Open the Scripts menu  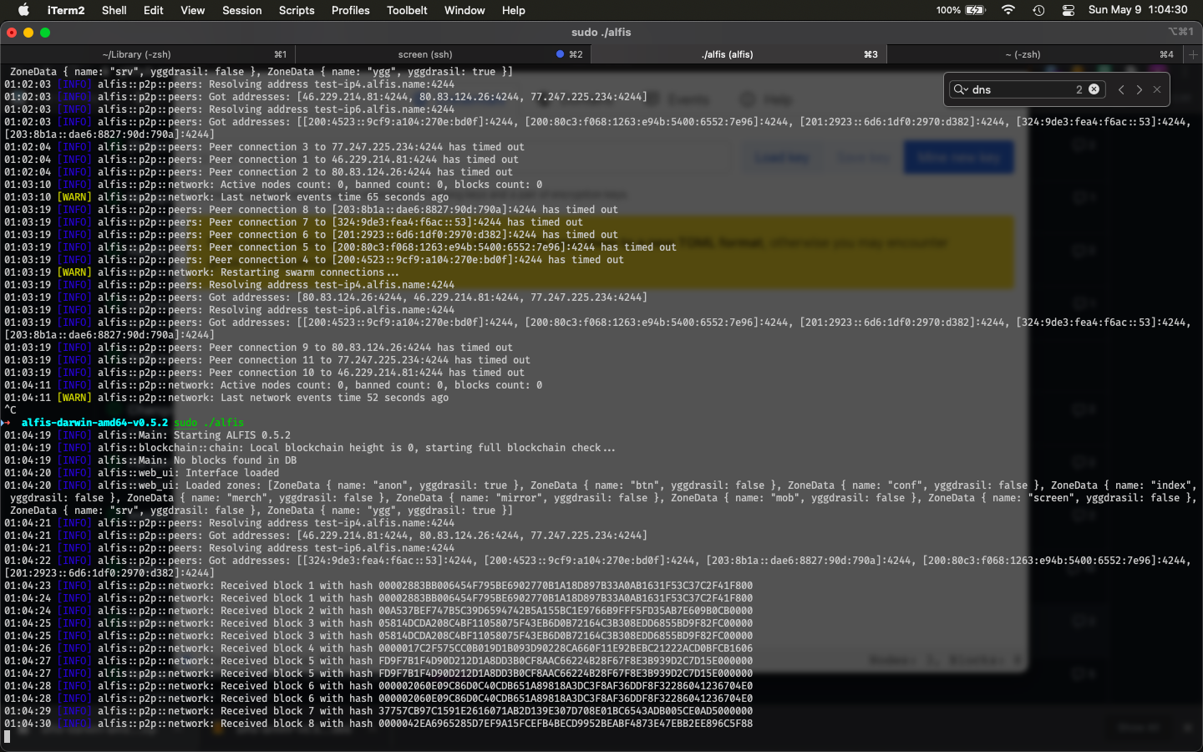click(x=297, y=10)
